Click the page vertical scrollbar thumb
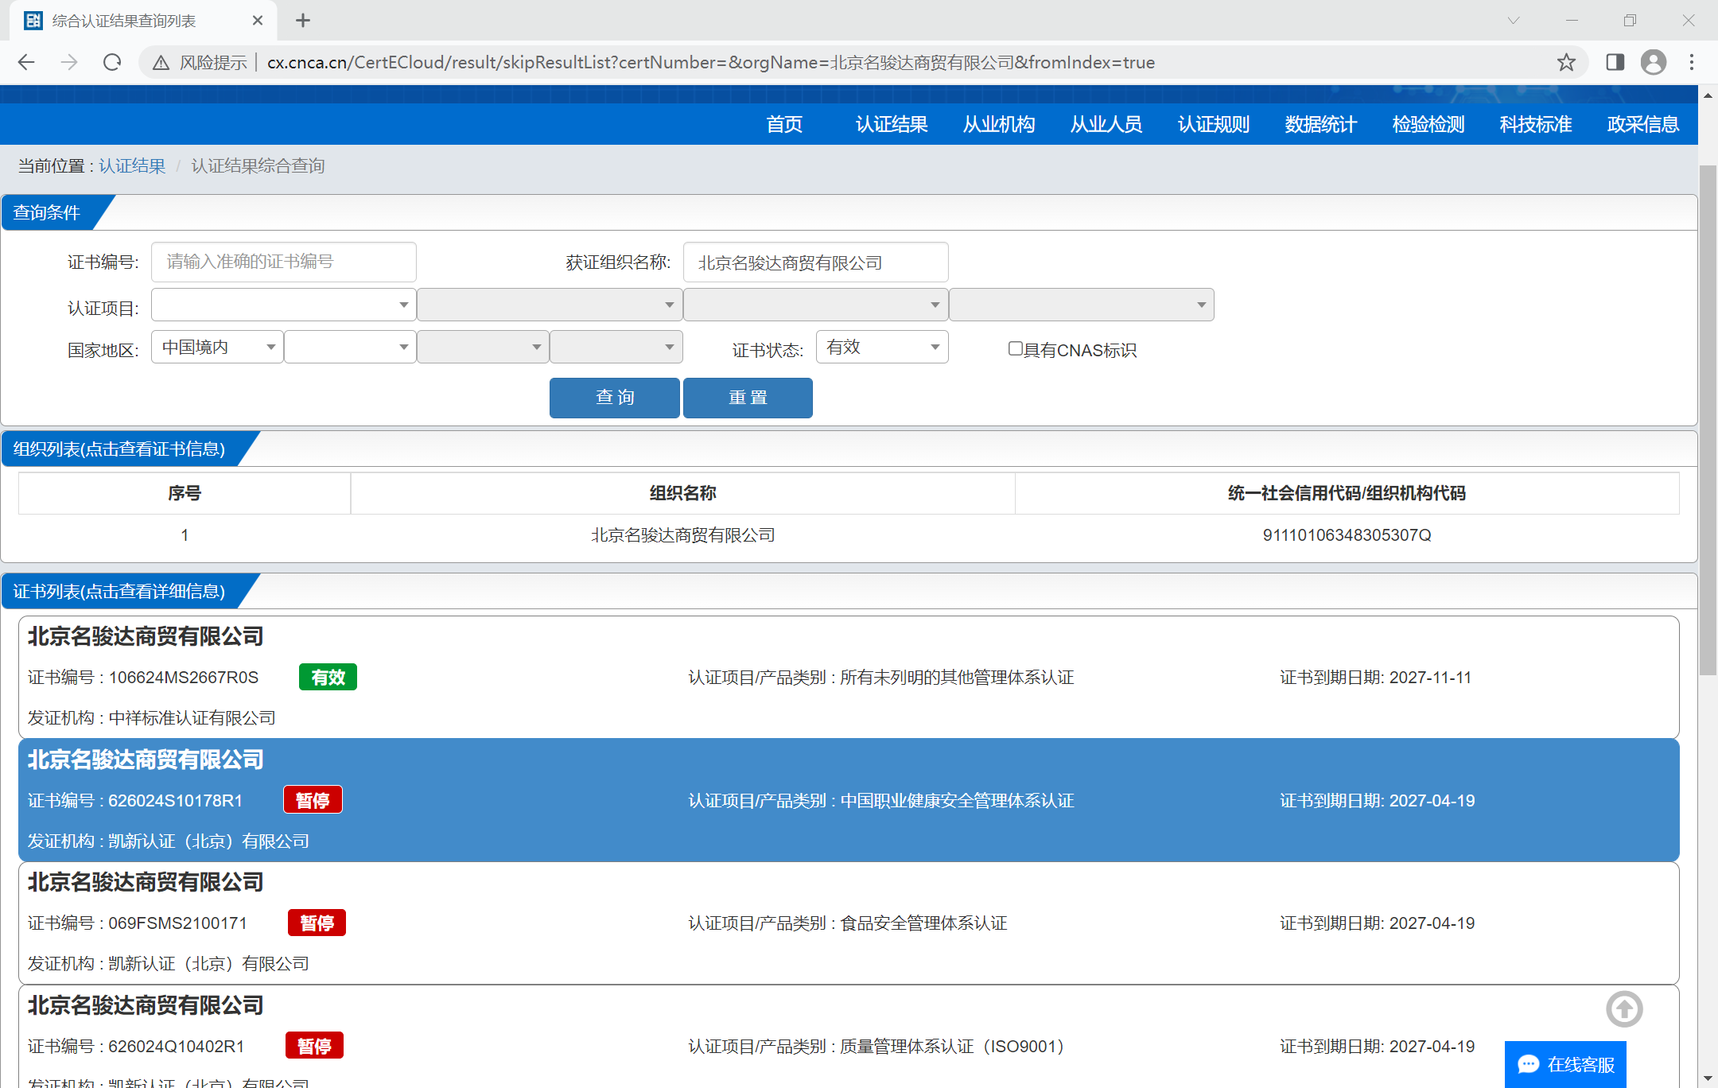Viewport: 1718px width, 1088px height. [x=1708, y=420]
